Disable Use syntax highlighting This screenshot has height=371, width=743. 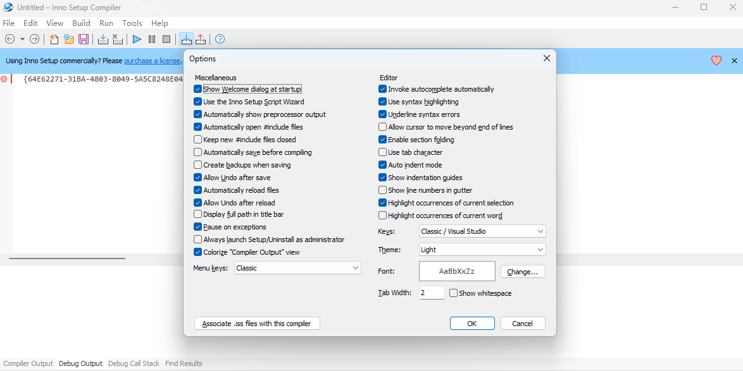(x=382, y=102)
